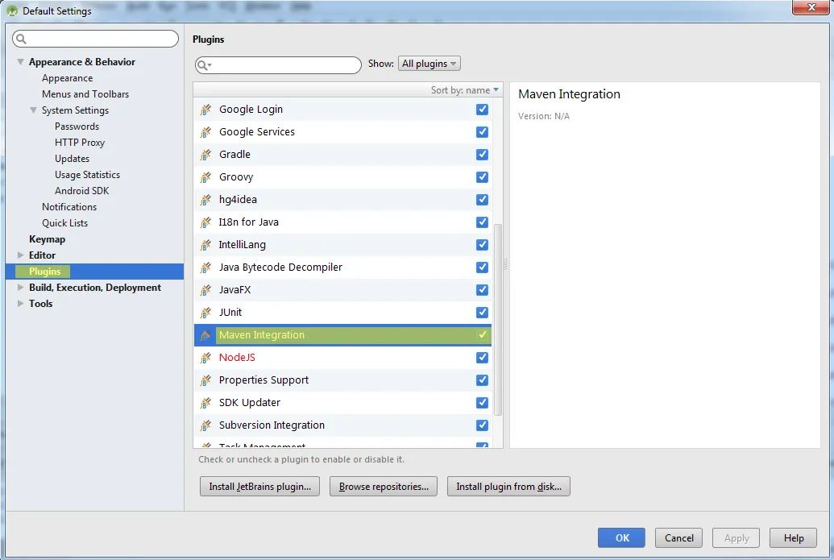Select Plugins in the settings tree
834x560 pixels.
44,272
